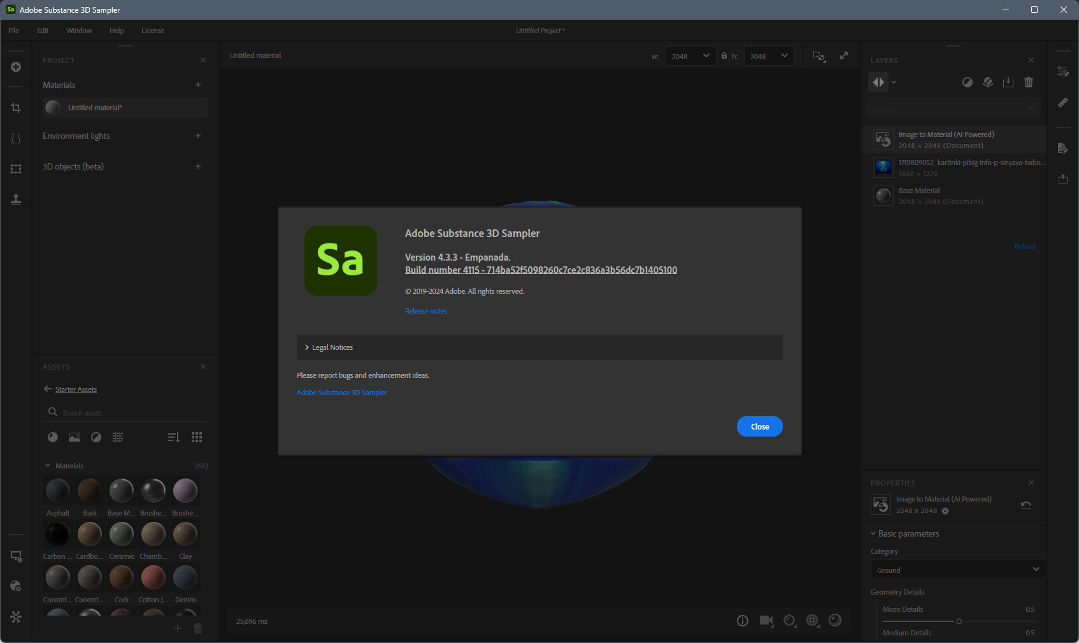1079x643 pixels.
Task: Select the Transform box tool in sidebar
Action: pos(16,169)
